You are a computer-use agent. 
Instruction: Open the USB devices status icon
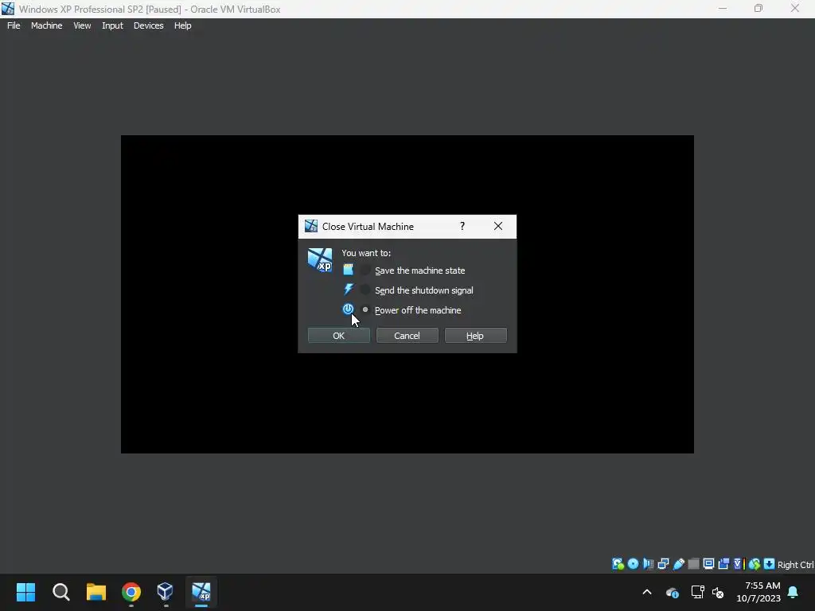click(x=678, y=564)
